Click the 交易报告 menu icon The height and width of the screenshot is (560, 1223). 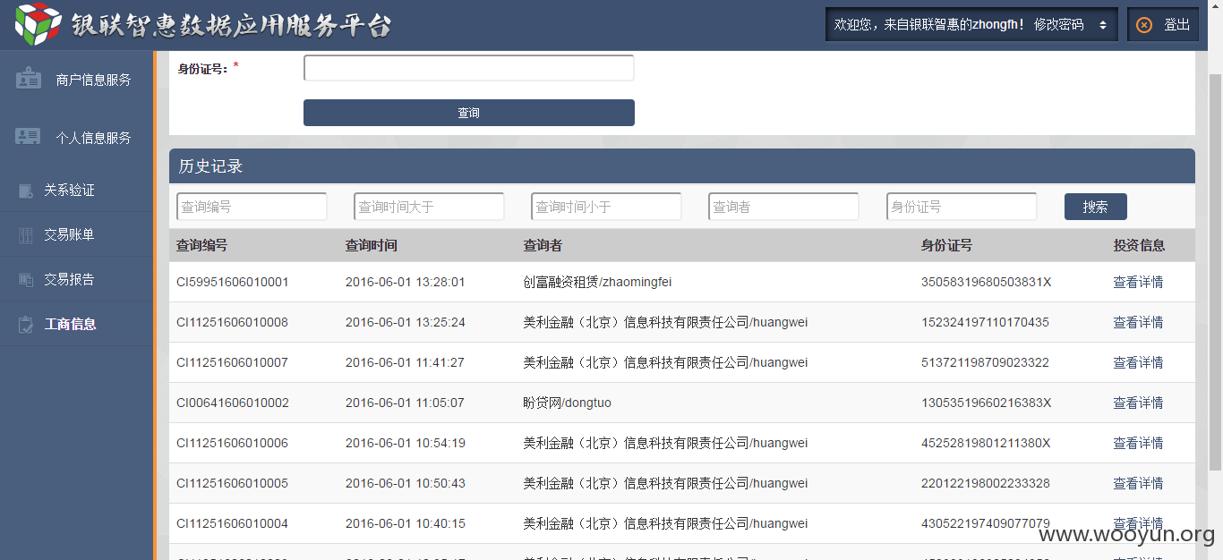(26, 280)
